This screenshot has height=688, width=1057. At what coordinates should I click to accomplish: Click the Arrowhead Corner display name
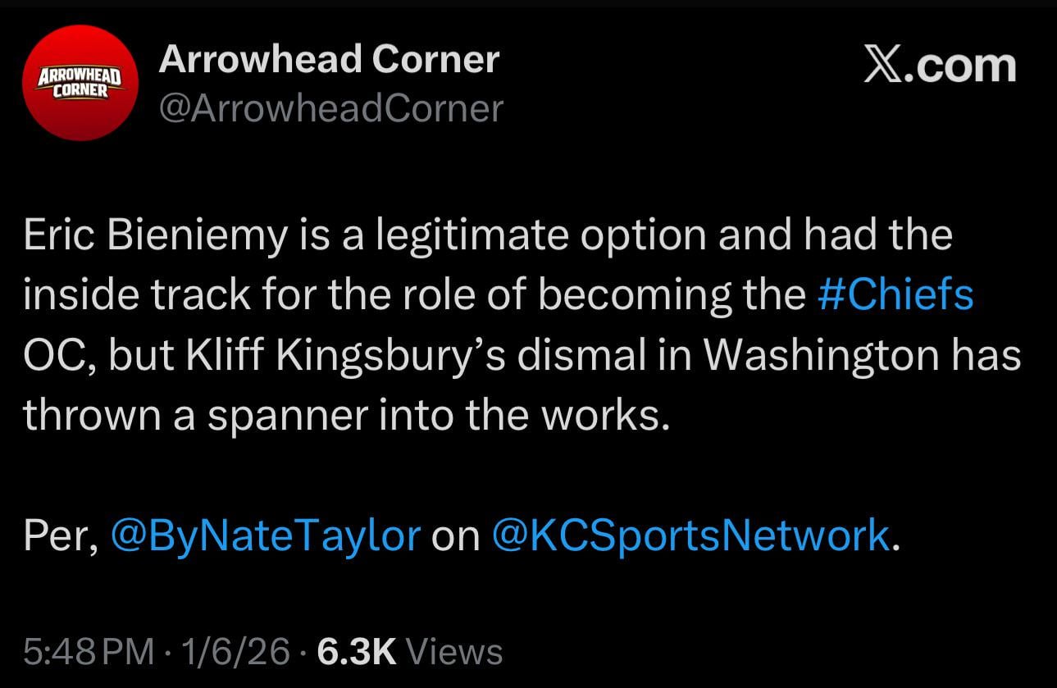[331, 59]
